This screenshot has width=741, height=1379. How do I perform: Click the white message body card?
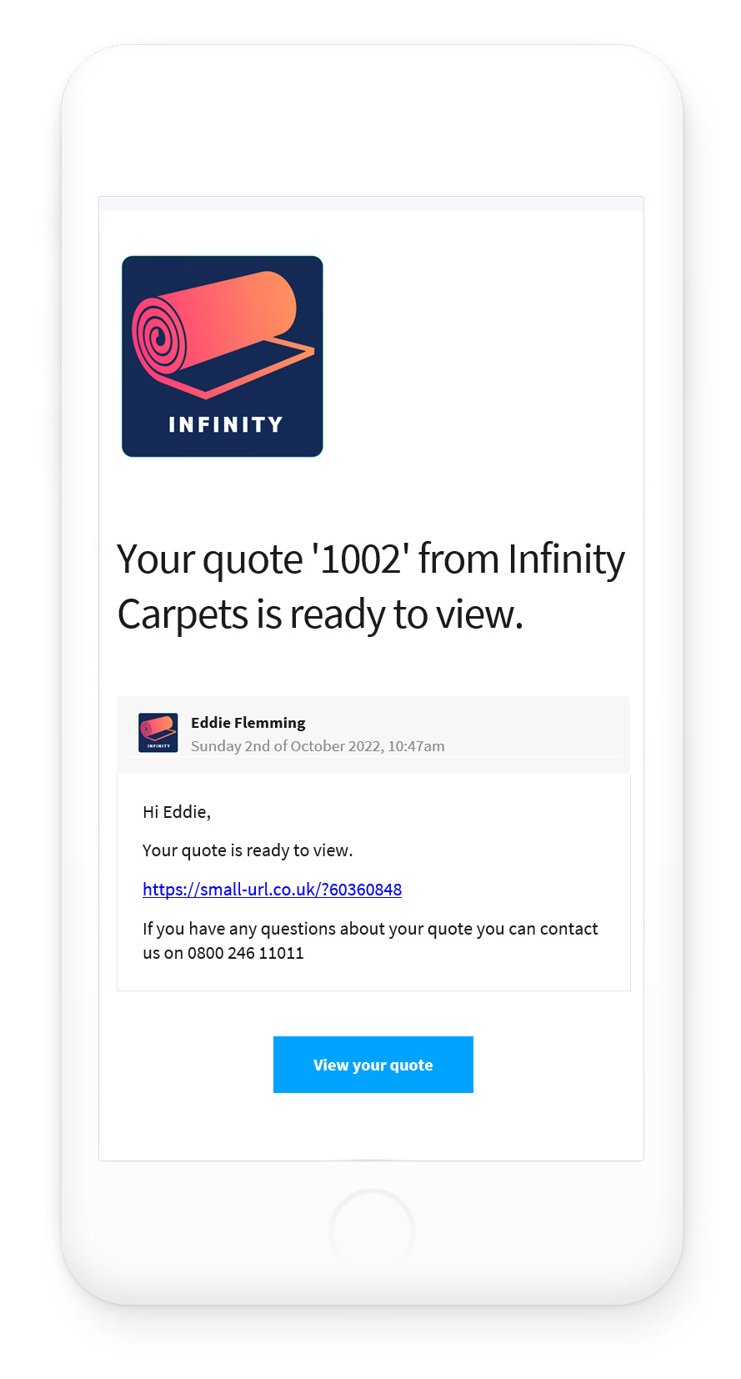click(373, 880)
